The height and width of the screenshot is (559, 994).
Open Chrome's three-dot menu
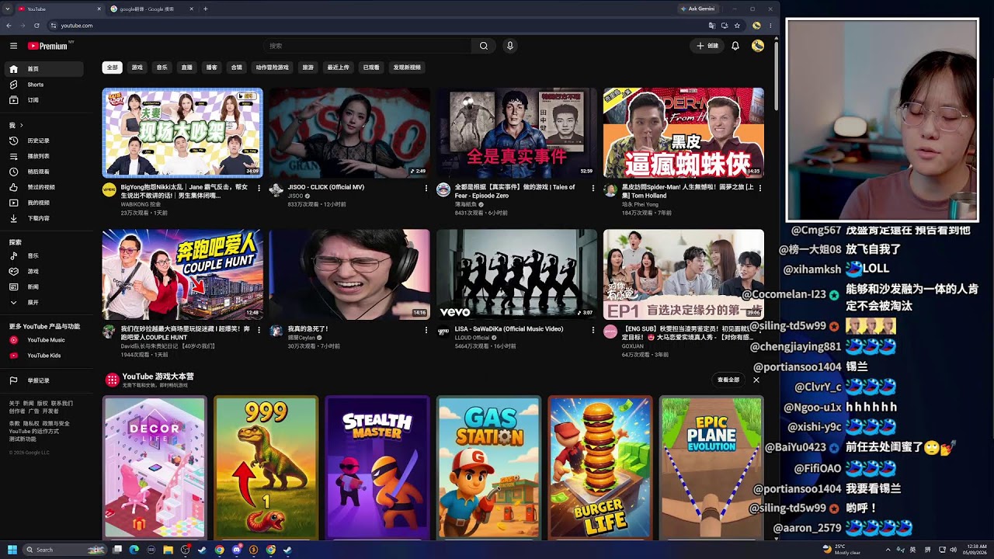(x=770, y=26)
